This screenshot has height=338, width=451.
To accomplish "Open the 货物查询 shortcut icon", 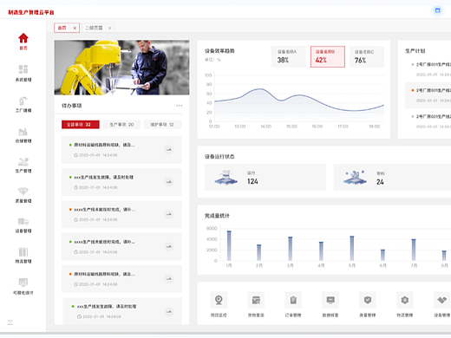I will click(x=256, y=300).
